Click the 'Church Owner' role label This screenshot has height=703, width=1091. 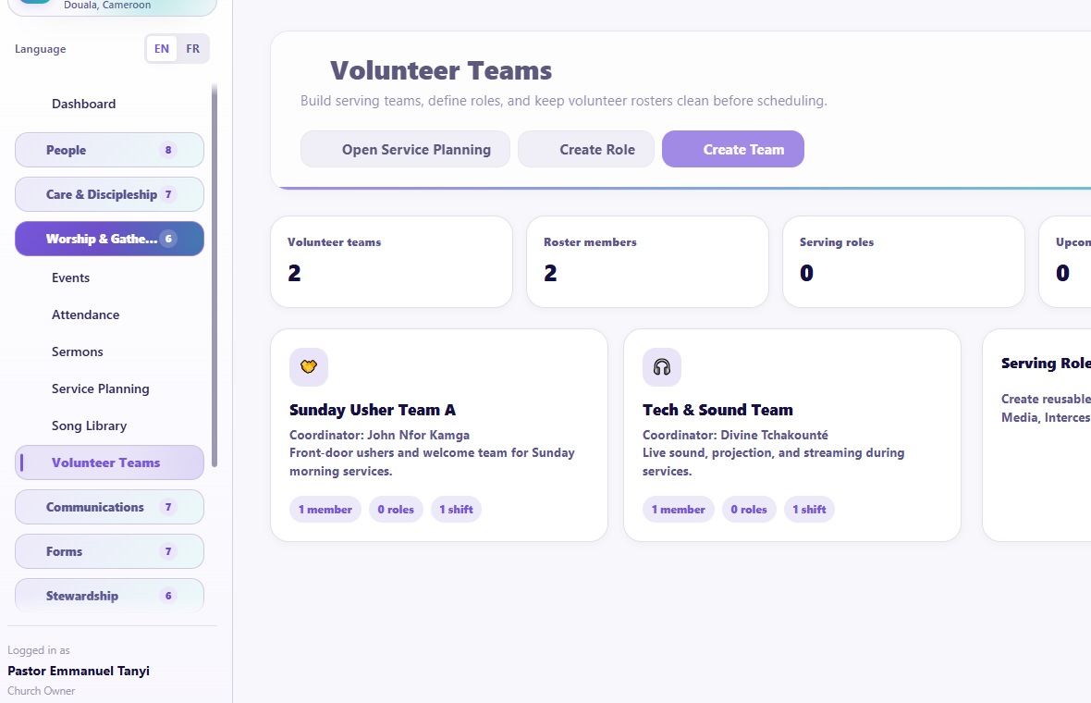(41, 690)
